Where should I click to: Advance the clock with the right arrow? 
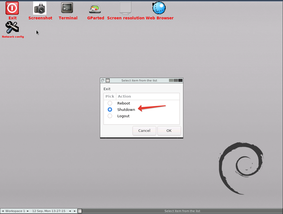(x=74, y=211)
